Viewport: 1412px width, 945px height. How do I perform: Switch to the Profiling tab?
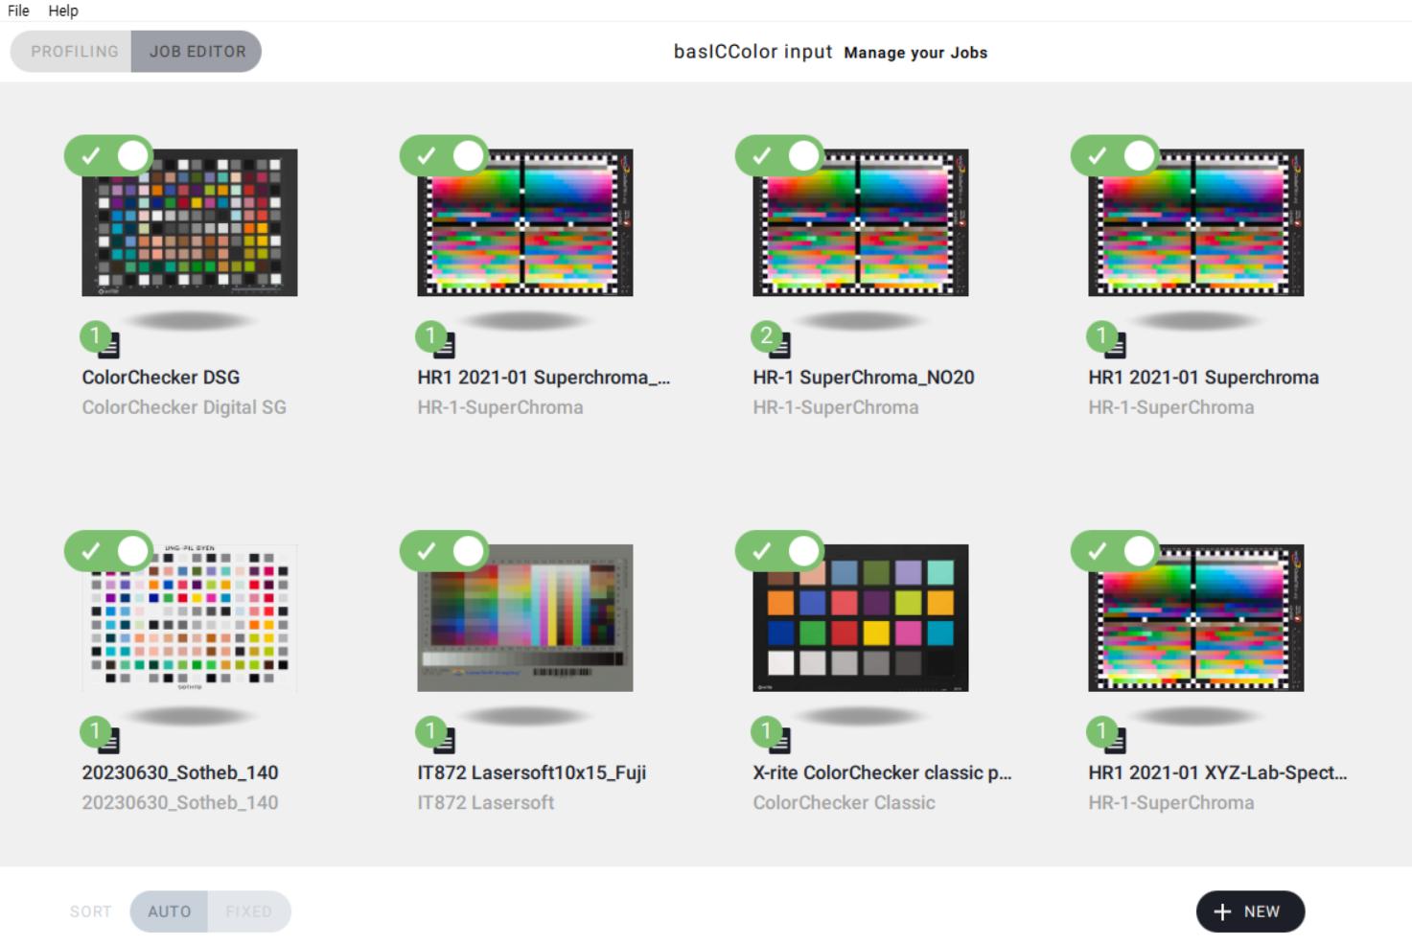pos(74,52)
